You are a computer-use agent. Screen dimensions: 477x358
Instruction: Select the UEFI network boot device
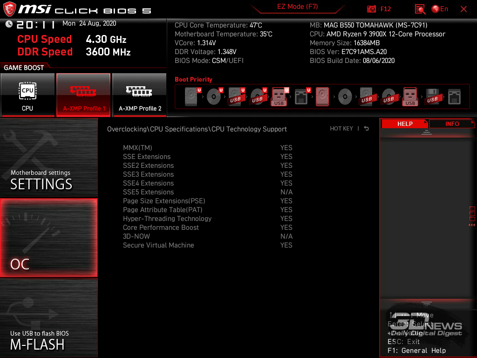coord(302,96)
